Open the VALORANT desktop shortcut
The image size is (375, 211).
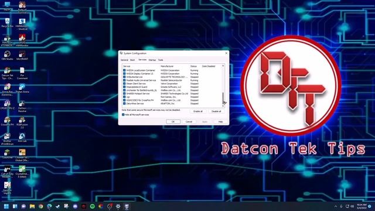(x=22, y=55)
